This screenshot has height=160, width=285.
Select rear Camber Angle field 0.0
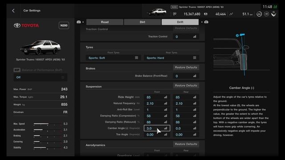(x=186, y=128)
